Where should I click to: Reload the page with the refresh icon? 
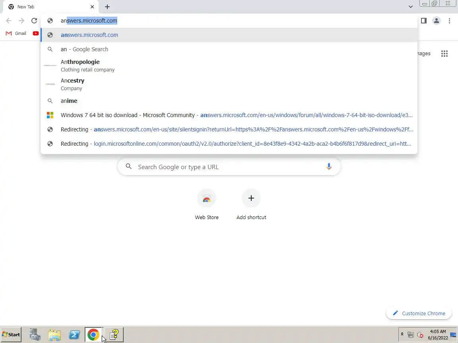pyautogui.click(x=34, y=21)
